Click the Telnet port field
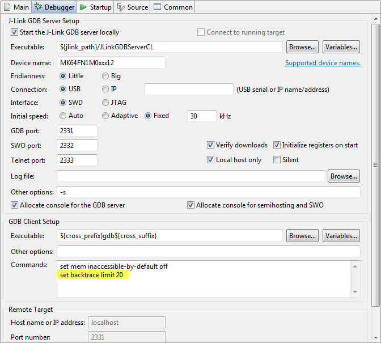 pos(77,160)
